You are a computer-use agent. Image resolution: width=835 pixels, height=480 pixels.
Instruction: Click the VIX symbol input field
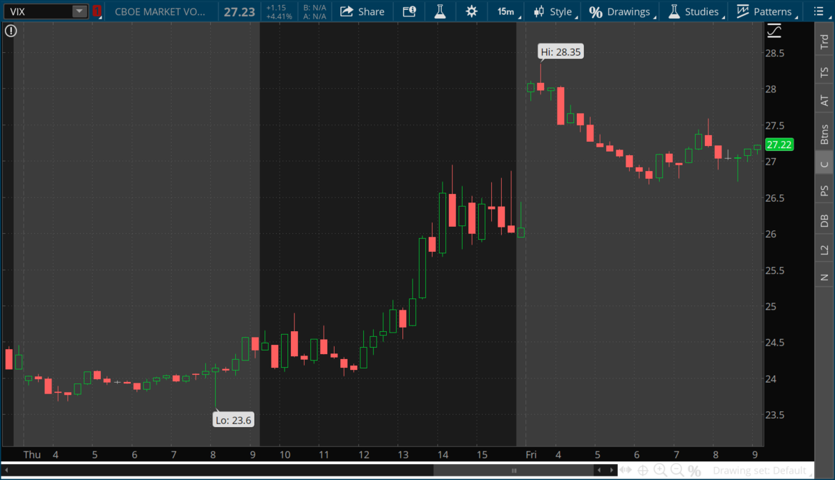click(40, 11)
